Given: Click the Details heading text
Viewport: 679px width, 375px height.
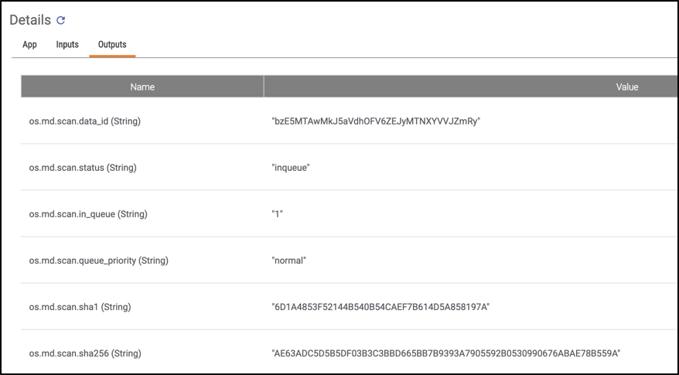Looking at the screenshot, I should [x=30, y=20].
